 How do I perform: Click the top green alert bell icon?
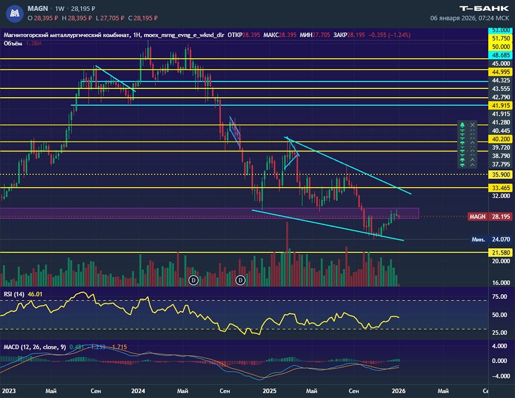462,125
